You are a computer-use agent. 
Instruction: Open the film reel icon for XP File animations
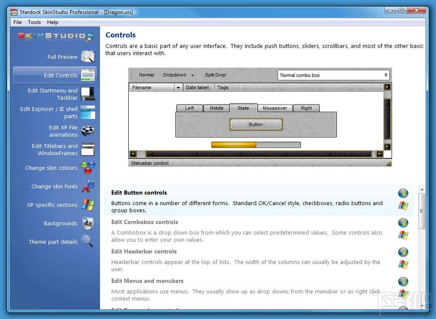tap(88, 131)
